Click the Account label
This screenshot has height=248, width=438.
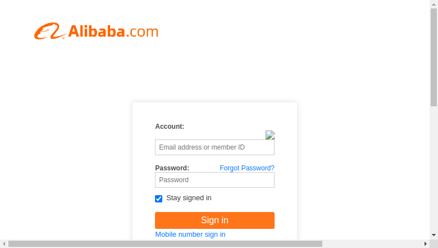[x=170, y=127]
